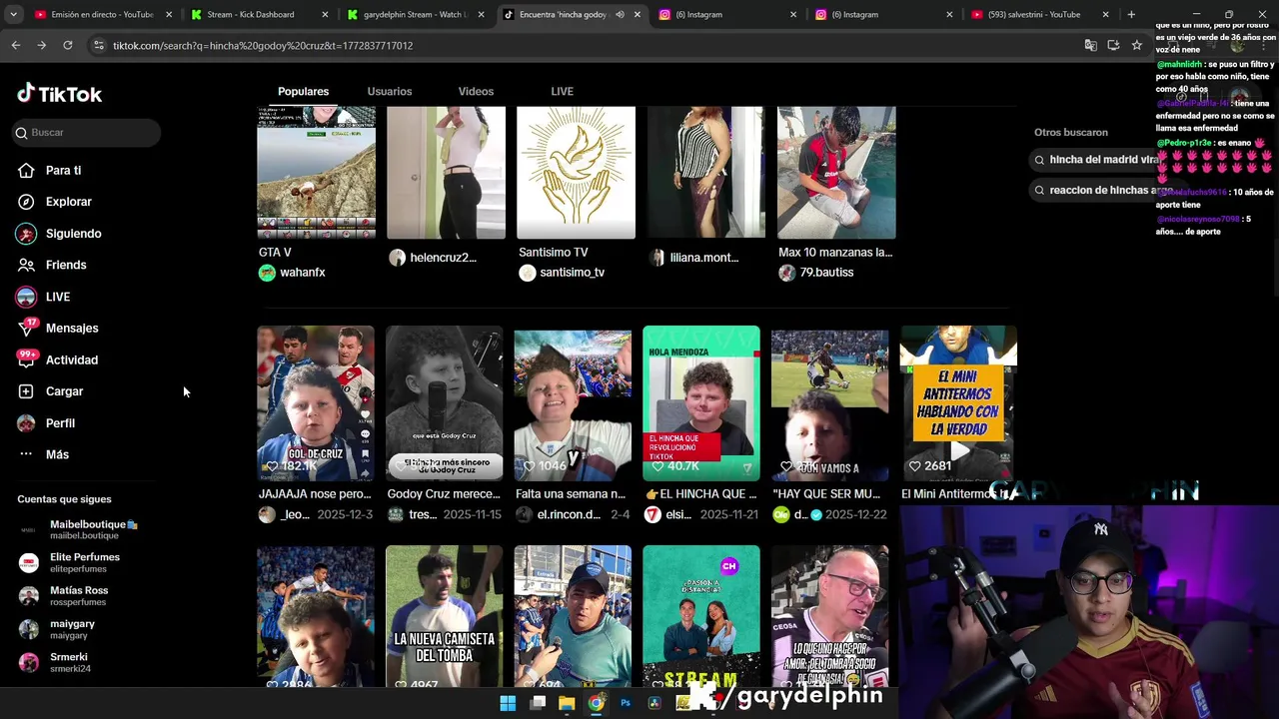1279x719 pixels.
Task: Switch to the LIVE results tab
Action: [x=562, y=91]
